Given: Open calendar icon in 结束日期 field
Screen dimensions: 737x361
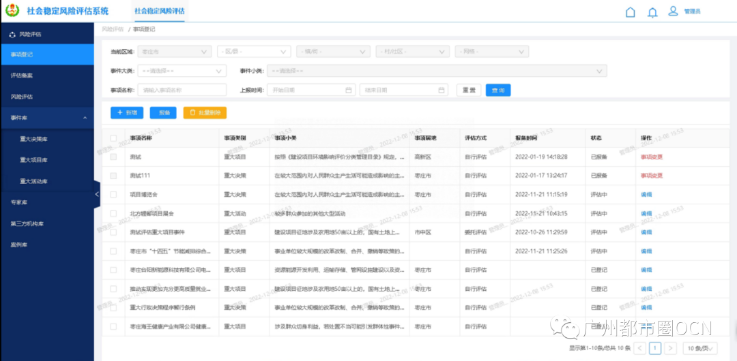Looking at the screenshot, I should [x=442, y=90].
